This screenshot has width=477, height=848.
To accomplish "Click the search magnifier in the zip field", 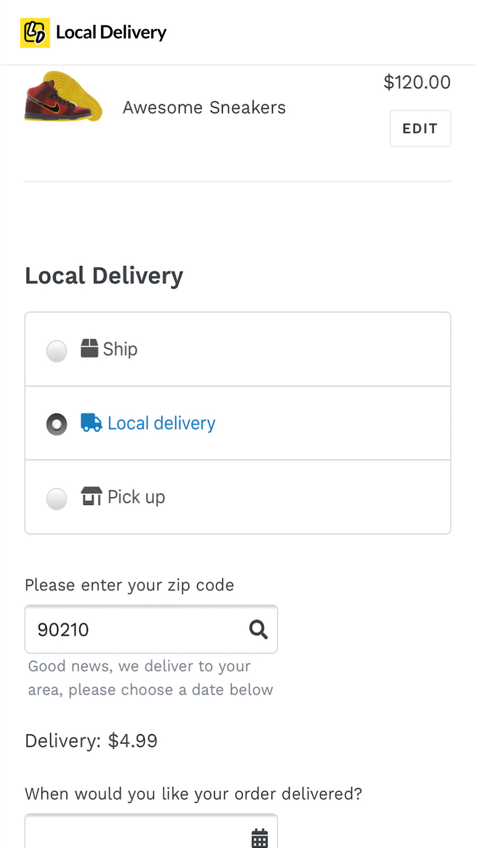I will [x=259, y=630].
